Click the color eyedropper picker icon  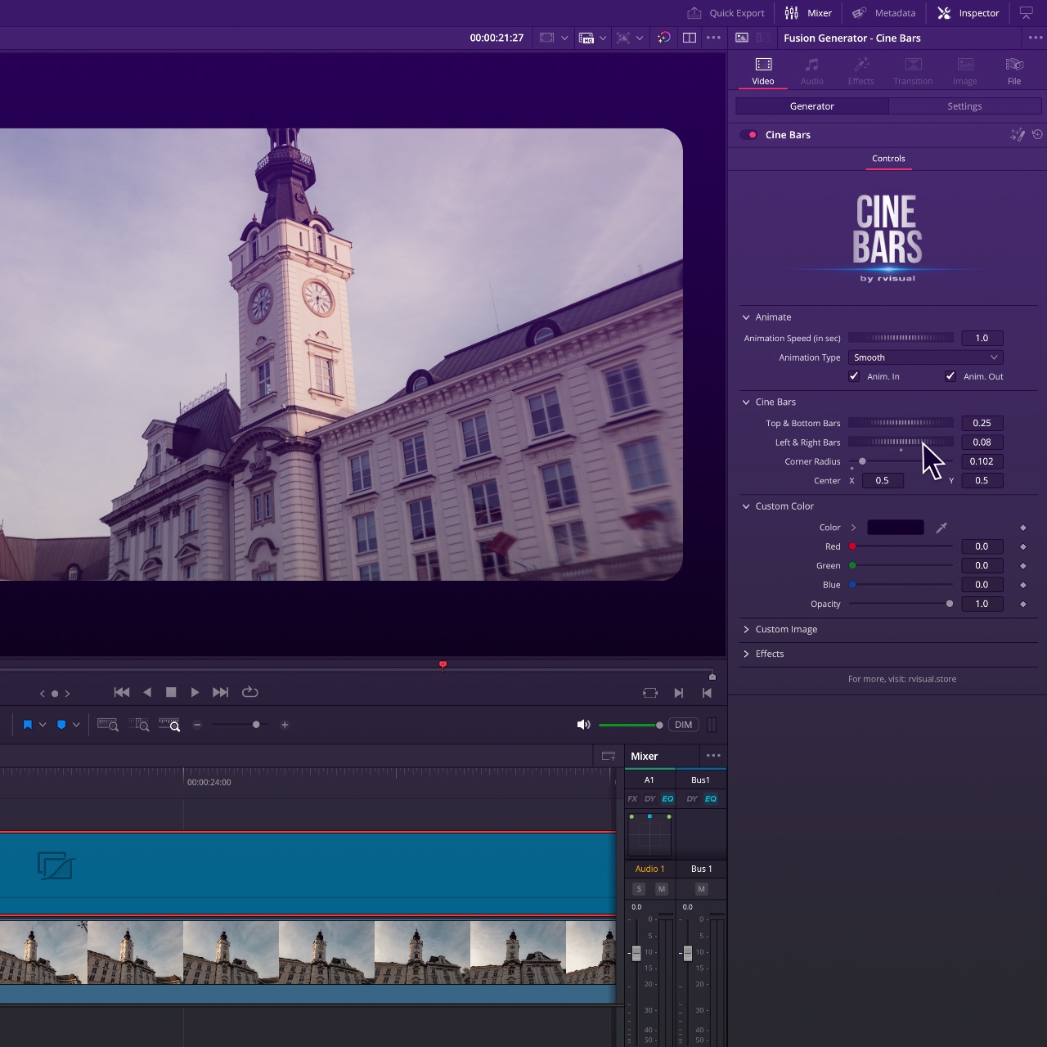tap(941, 528)
